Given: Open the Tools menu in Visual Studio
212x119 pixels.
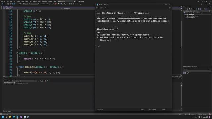Looking at the screenshot, I should 39,1.
